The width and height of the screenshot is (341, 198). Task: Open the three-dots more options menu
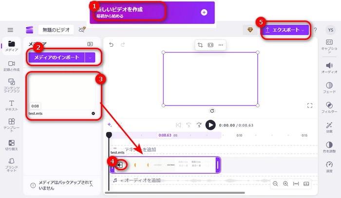click(x=221, y=45)
